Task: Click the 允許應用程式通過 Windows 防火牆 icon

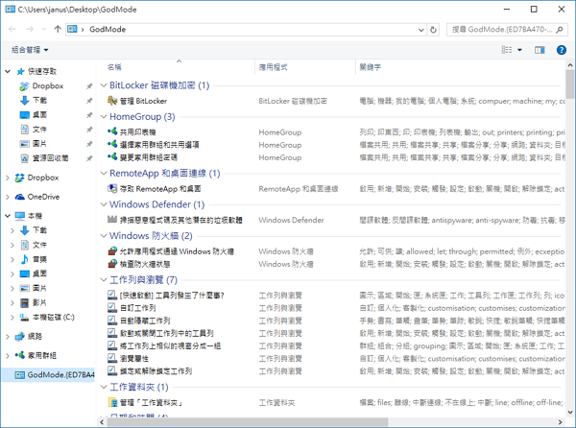Action: coord(112,251)
